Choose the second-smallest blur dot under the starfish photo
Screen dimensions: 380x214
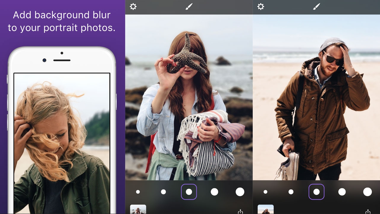click(x=164, y=192)
